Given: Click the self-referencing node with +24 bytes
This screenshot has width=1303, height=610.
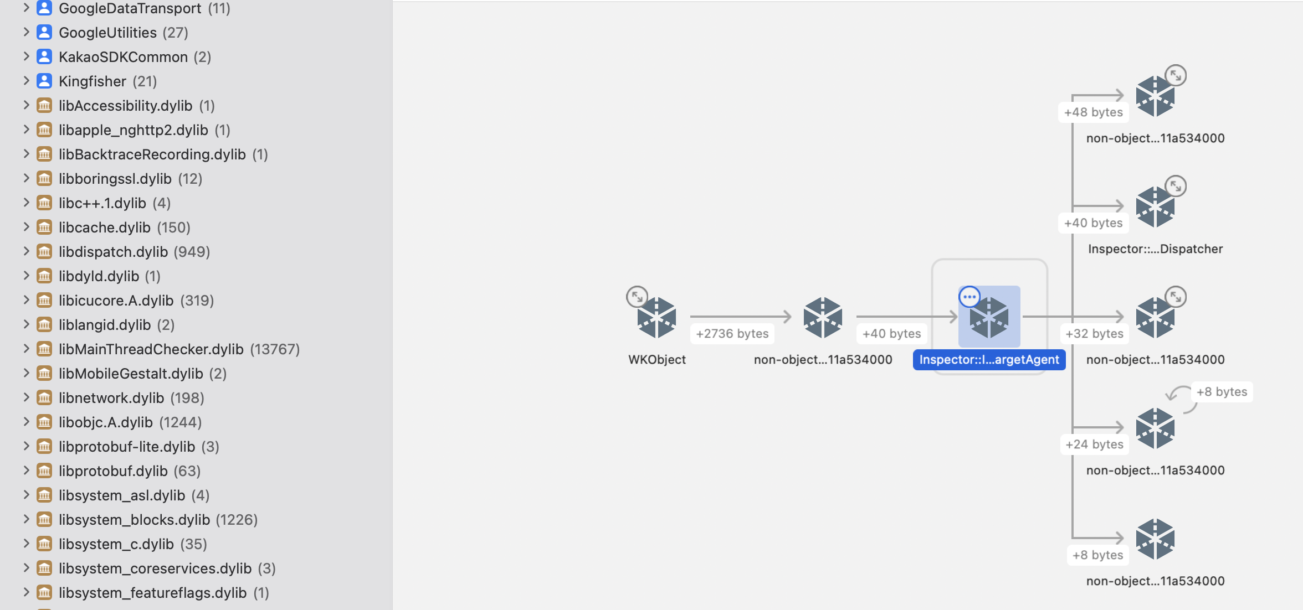Looking at the screenshot, I should [1155, 428].
